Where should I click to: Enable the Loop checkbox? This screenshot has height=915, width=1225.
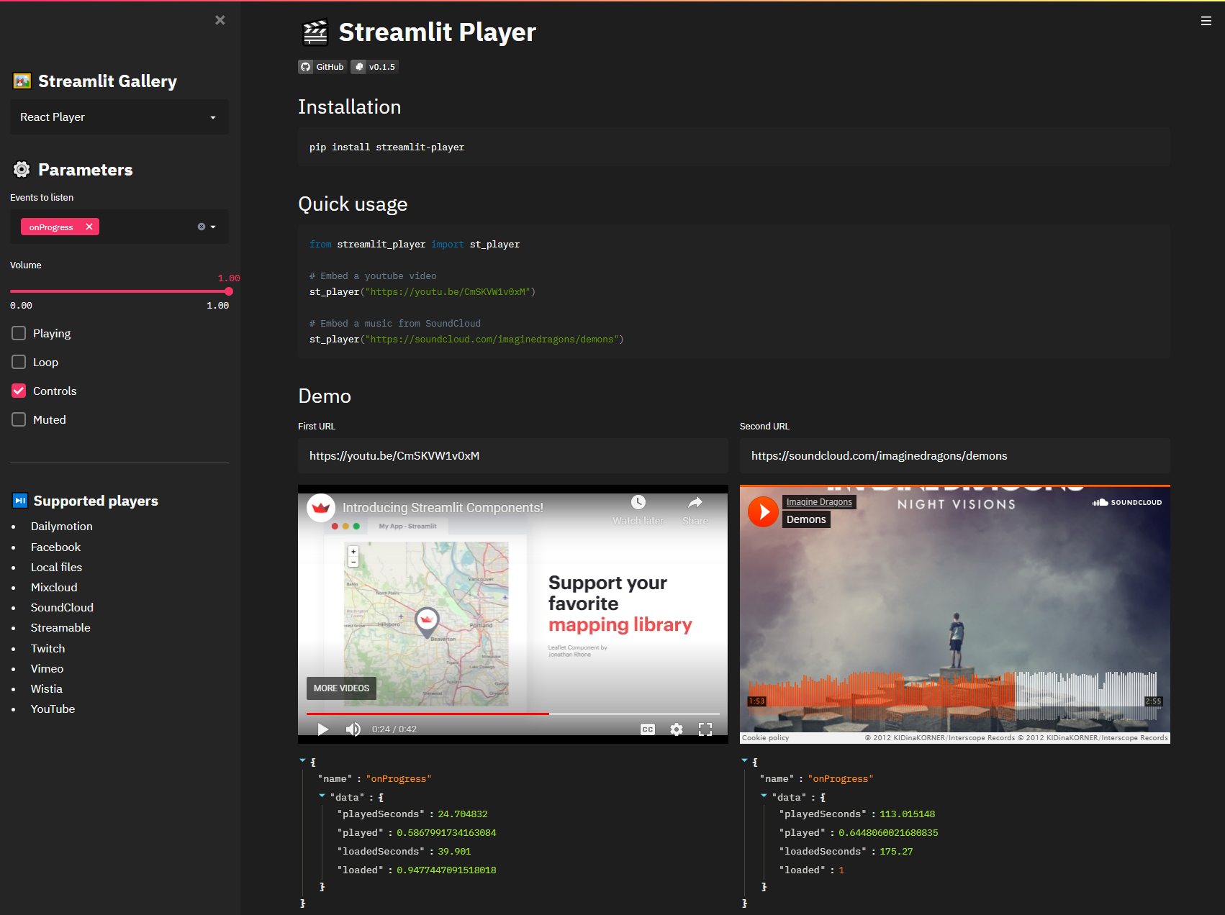19,362
